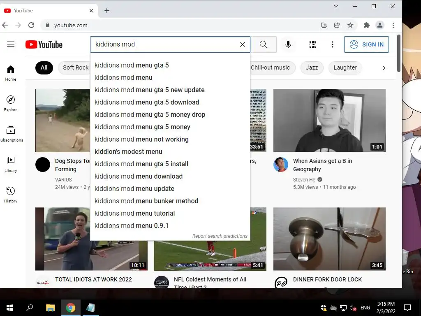This screenshot has height=316, width=421.
Task: Open Subscriptions in the sidebar
Action: pos(11,134)
